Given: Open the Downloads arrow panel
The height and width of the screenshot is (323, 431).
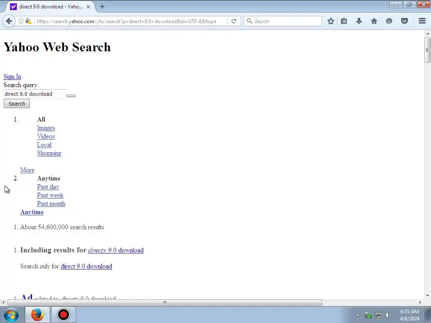Looking at the screenshot, I should 359,21.
